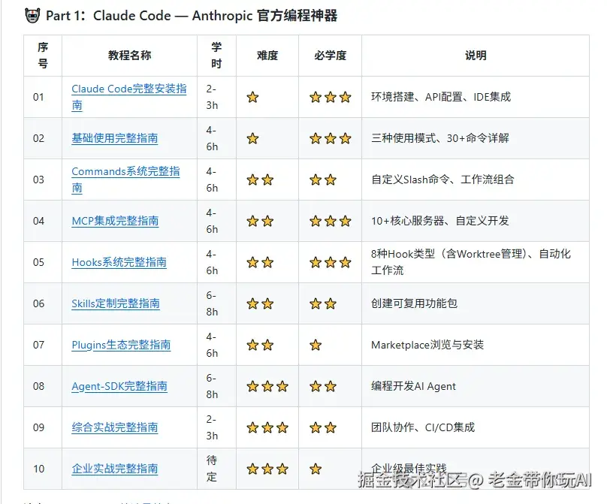Click the 必学度 column header
607x504 pixels.
point(330,56)
